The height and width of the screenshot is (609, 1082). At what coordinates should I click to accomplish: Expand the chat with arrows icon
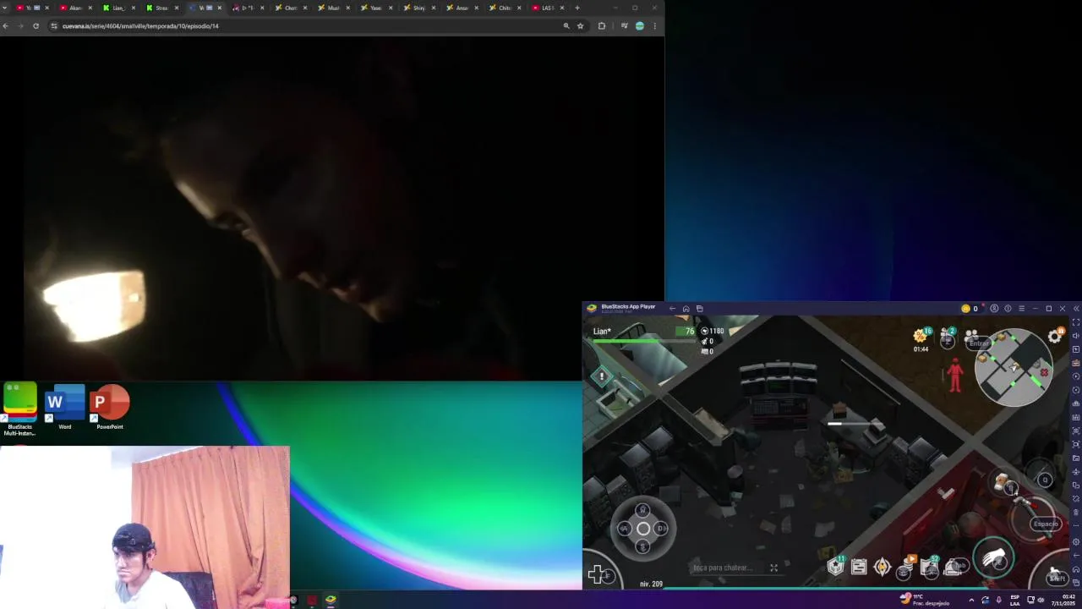[x=773, y=568]
